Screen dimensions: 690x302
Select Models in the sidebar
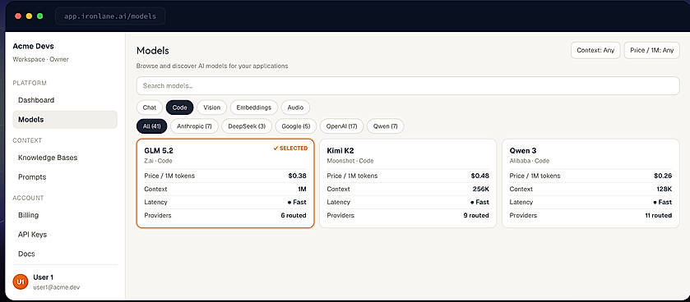pyautogui.click(x=65, y=119)
